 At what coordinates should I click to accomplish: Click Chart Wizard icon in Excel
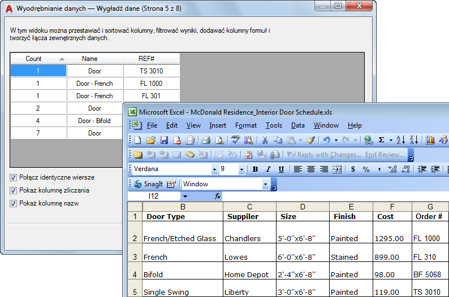point(430,140)
